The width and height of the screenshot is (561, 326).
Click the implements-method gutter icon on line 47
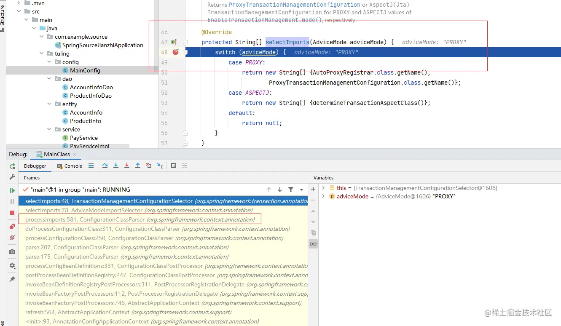pos(174,42)
